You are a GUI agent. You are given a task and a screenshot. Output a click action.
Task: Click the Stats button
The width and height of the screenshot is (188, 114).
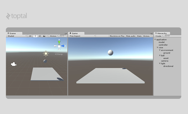click(139, 36)
